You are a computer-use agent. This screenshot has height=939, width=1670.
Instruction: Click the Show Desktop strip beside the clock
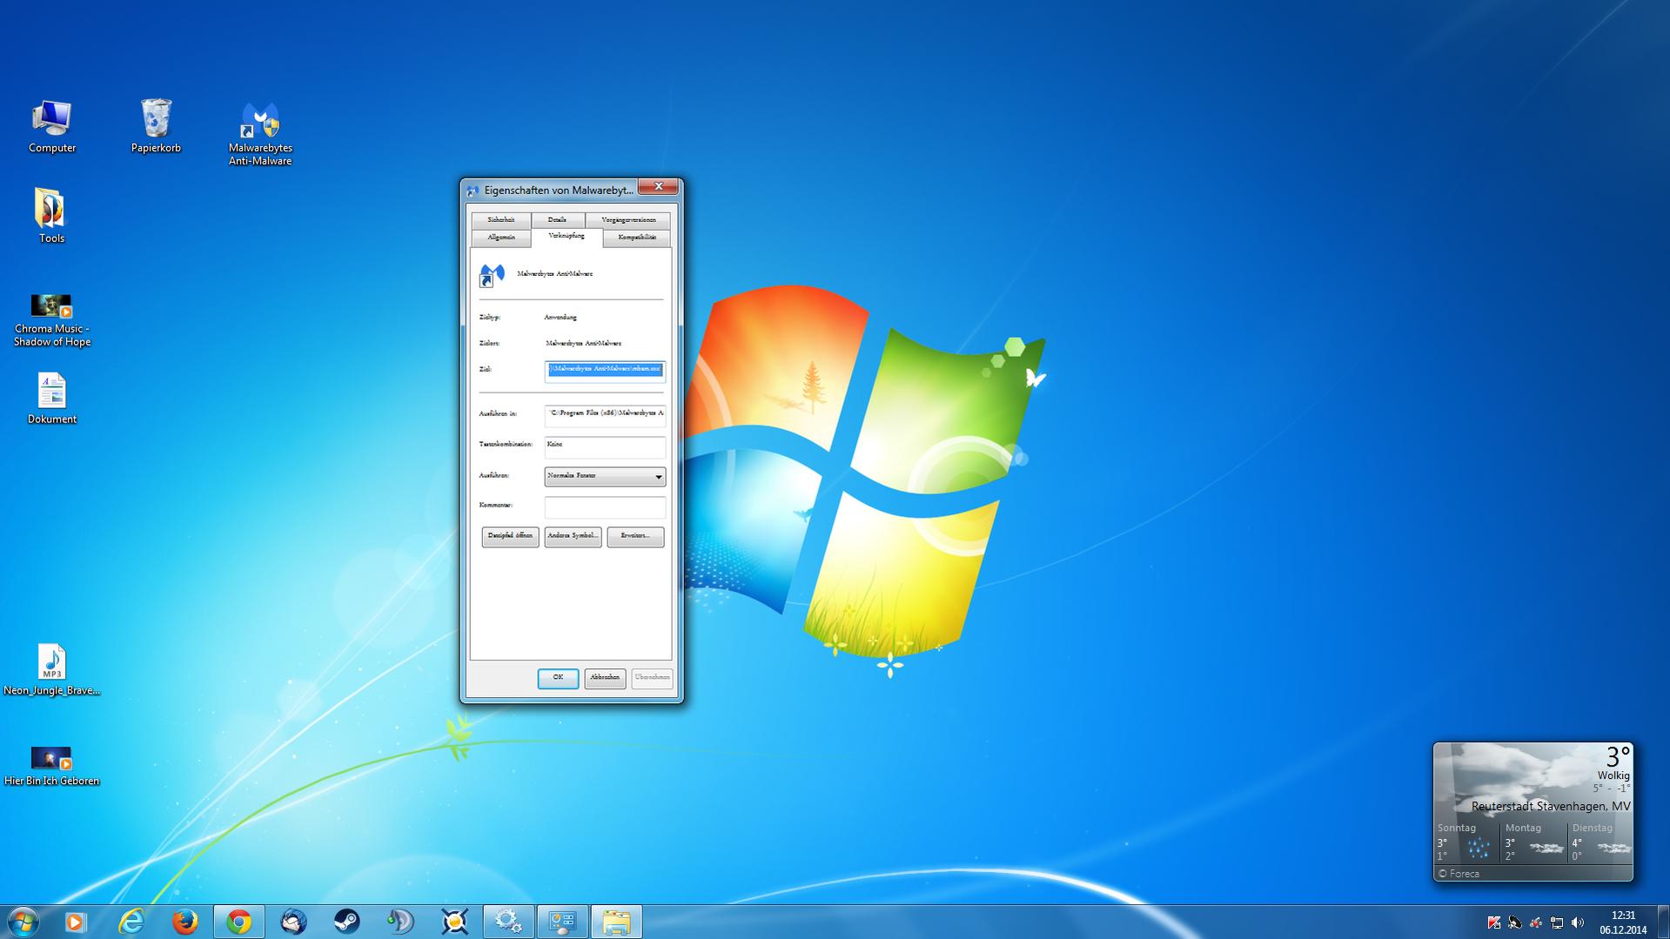[1663, 922]
